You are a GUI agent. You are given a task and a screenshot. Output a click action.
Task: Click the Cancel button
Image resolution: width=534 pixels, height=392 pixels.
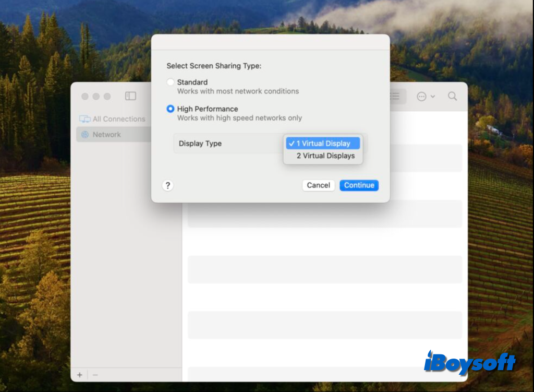click(318, 185)
